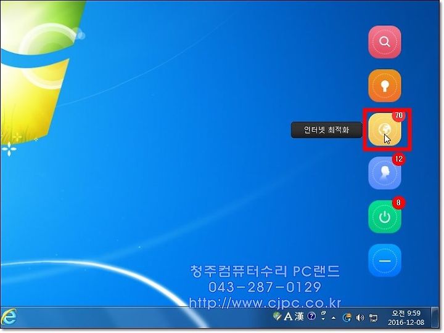Click Show Desktop button at taskbar end
Viewport: 444px width, 333px height.
coord(434,317)
